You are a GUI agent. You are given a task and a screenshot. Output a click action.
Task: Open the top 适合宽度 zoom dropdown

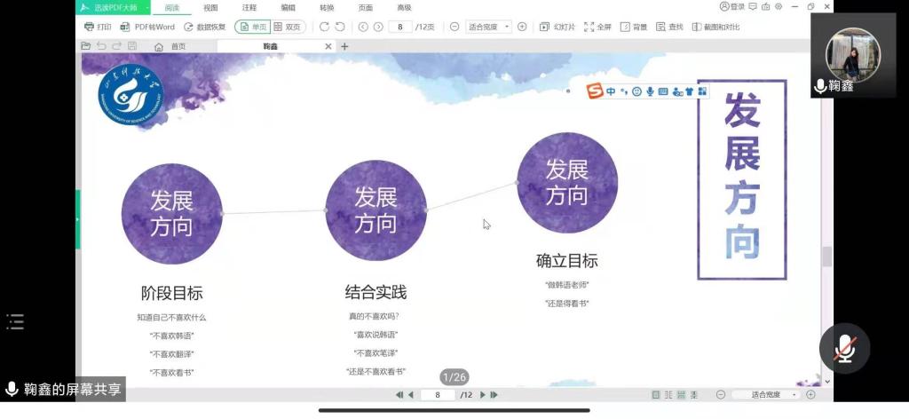488,27
